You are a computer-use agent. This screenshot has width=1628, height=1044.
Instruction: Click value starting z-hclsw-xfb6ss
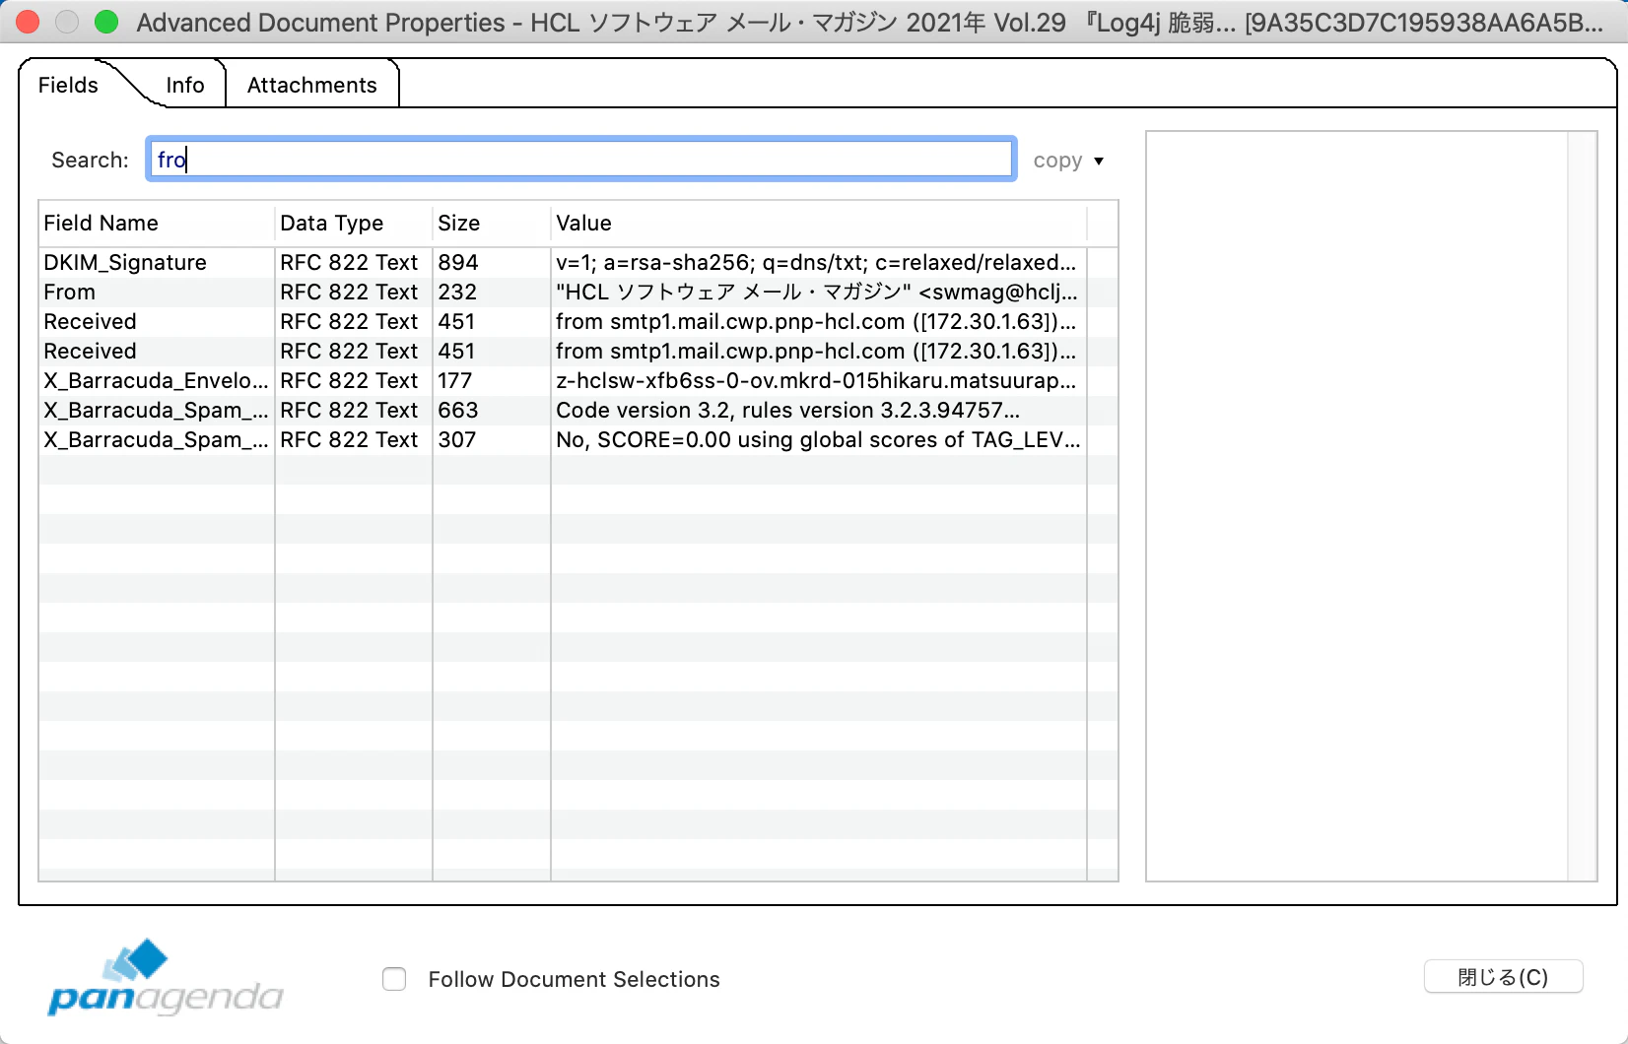tap(816, 381)
